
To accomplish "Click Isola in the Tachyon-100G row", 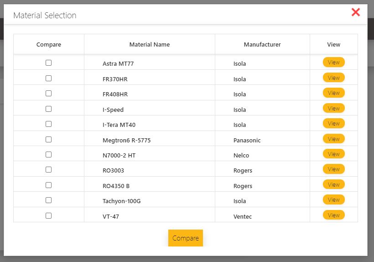I will coord(239,201).
